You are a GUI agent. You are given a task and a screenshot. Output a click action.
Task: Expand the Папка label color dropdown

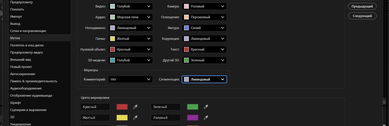pos(130,39)
